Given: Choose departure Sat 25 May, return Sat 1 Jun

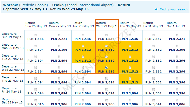Looking at the screenshot, I should 177,100.
